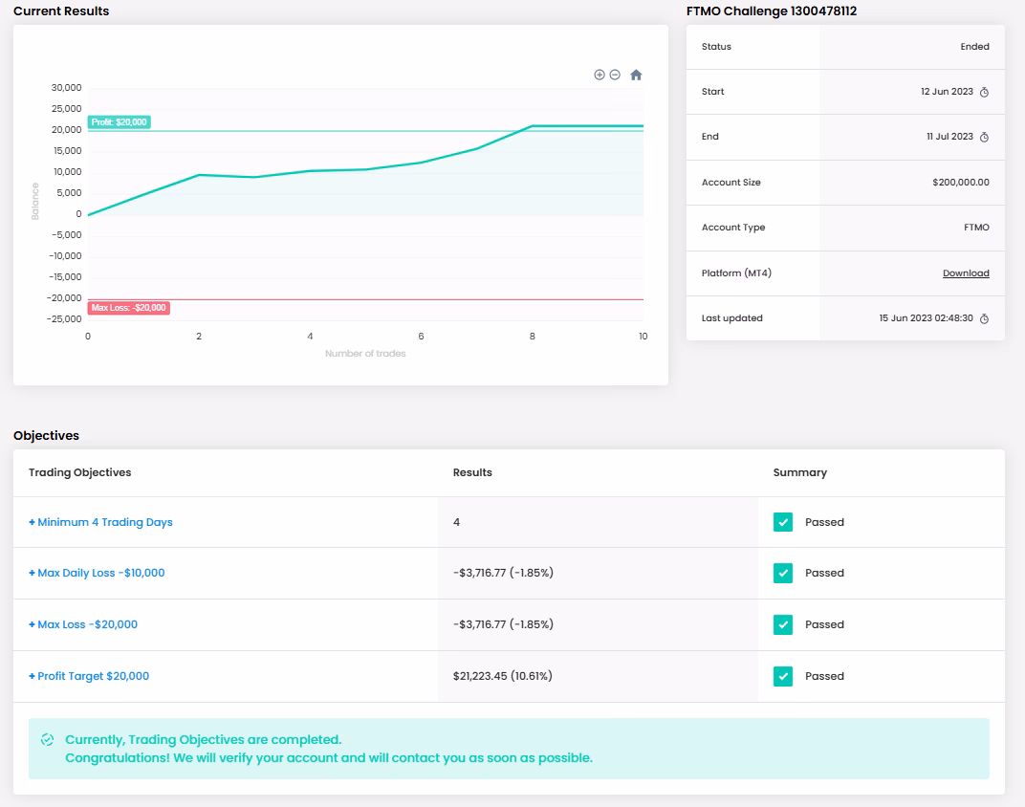Expand the Max Loss -$20,000 objective

coord(83,624)
